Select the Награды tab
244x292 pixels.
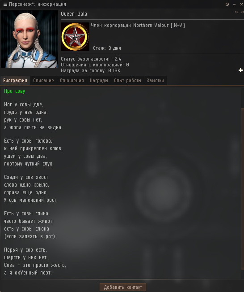[99, 80]
